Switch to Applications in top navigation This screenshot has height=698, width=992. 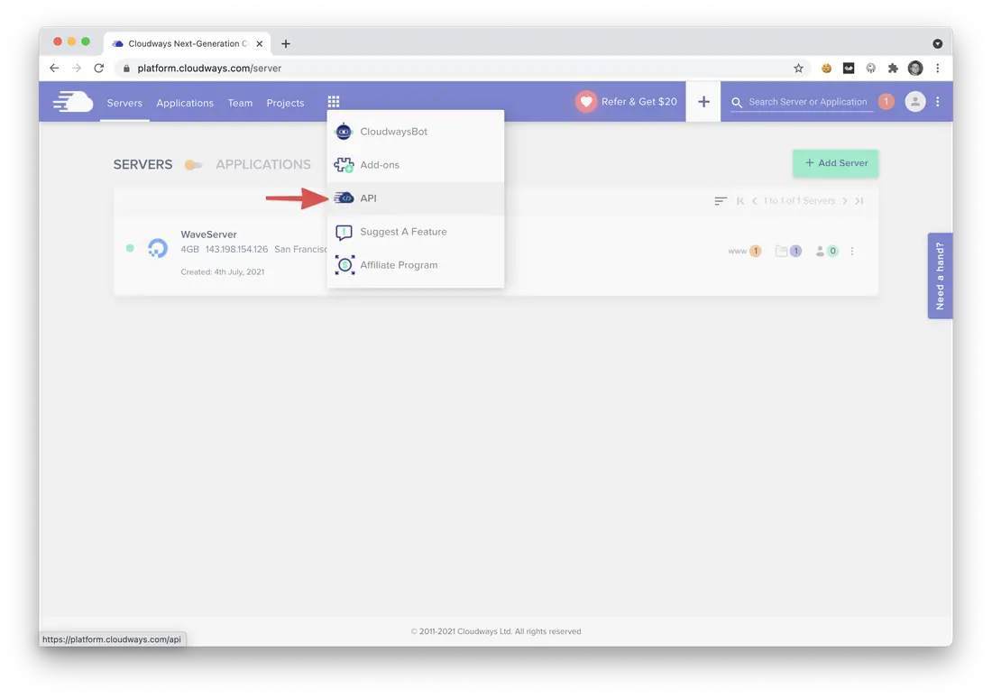[x=185, y=103]
